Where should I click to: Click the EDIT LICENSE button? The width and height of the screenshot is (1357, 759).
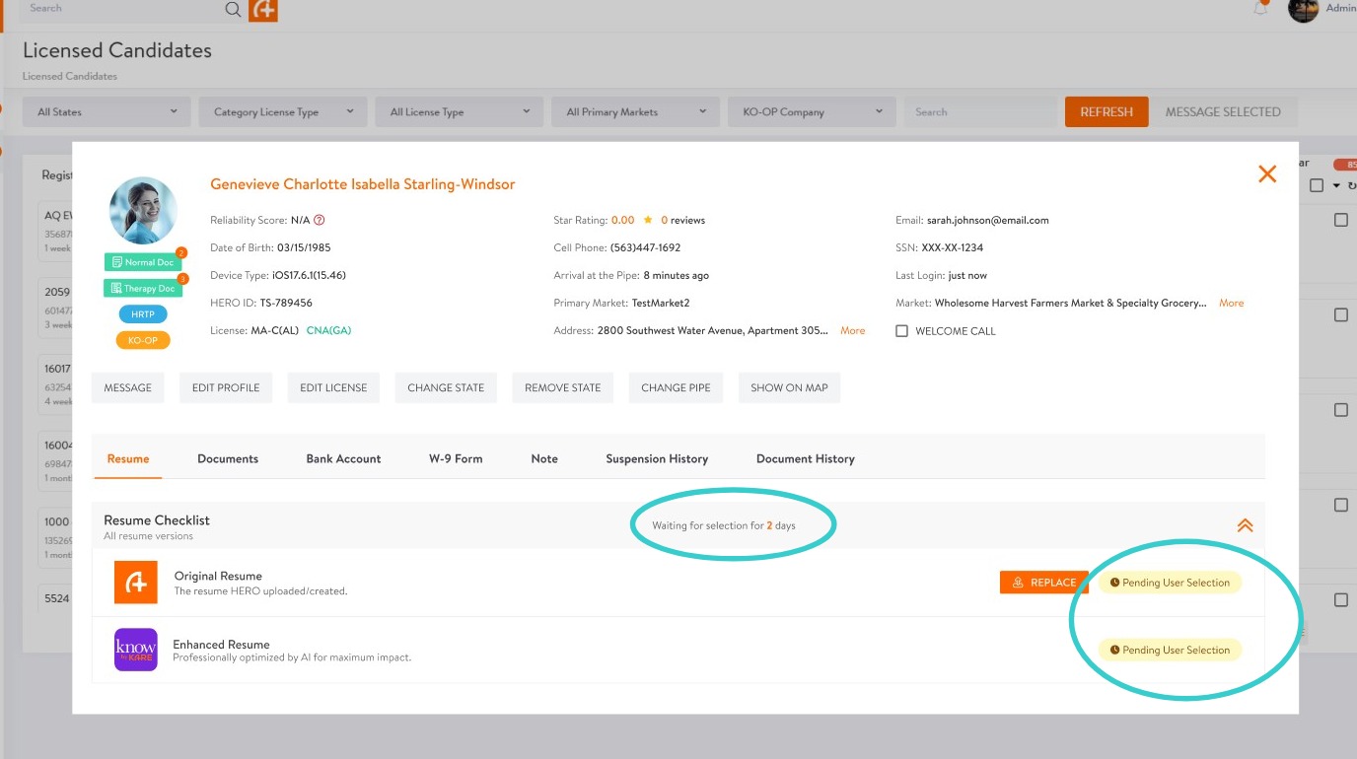(333, 387)
